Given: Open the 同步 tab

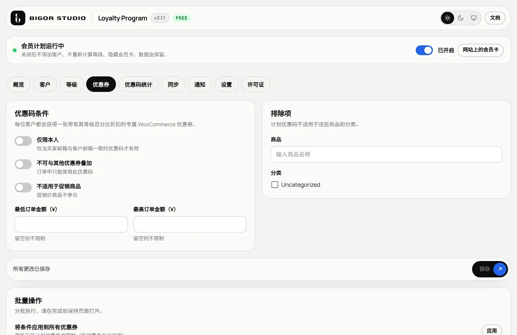Looking at the screenshot, I should tap(173, 85).
